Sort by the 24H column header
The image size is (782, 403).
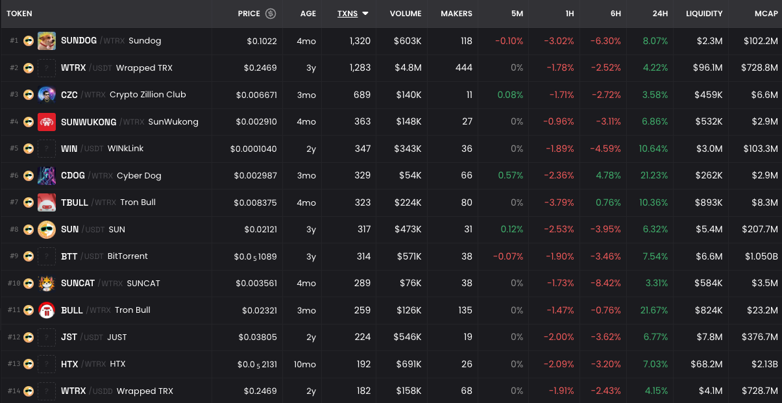659,14
